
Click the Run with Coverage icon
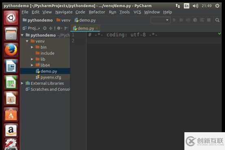pyautogui.click(x=188, y=20)
